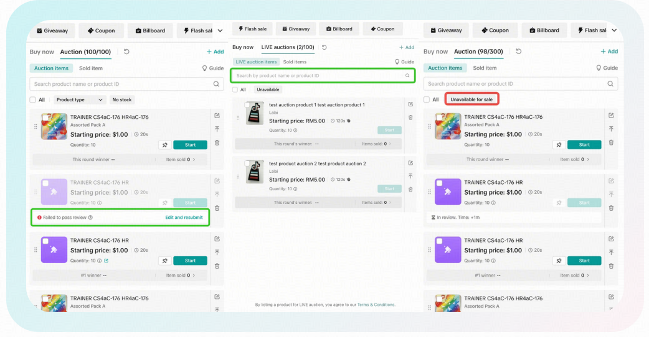Filter by Unavailable for sale
Viewport: 649px width, 337px height.
click(471, 99)
